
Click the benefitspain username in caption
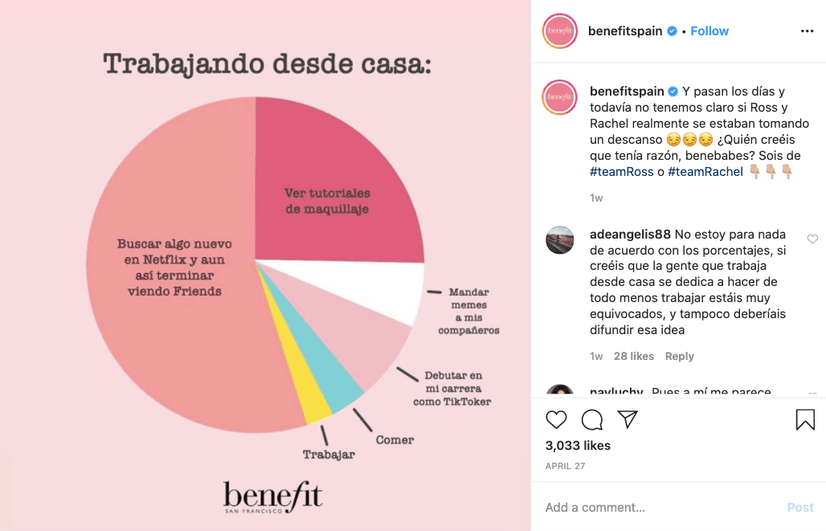627,91
